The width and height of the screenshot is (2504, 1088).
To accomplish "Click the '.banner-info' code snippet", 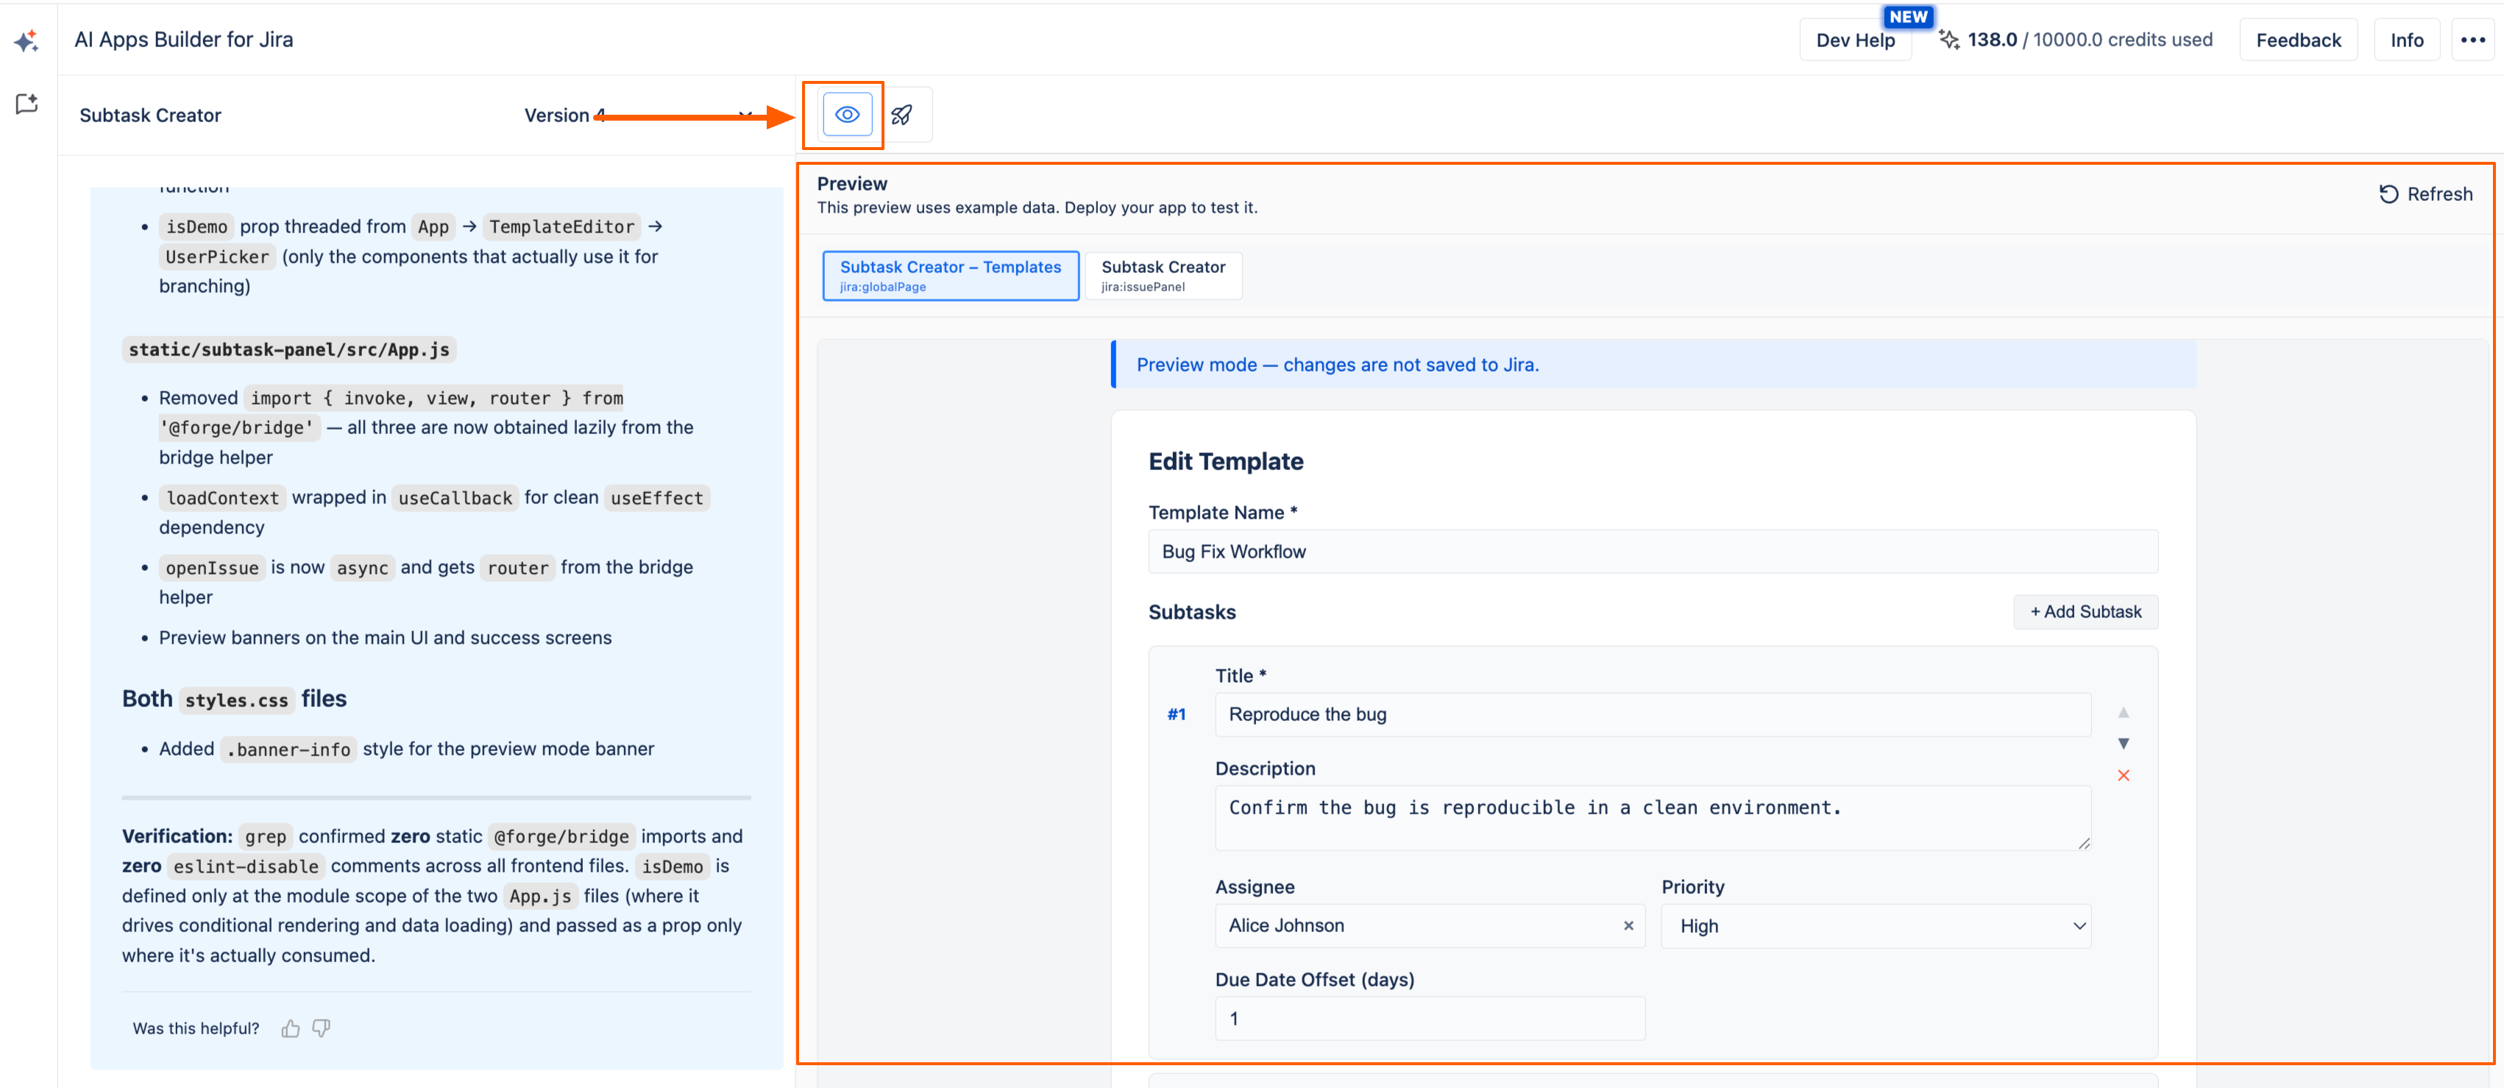I will point(288,750).
